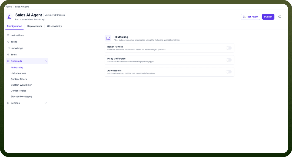Click the Sales AI Agent breadcrumb
This screenshot has height=157, width=292.
22,7
